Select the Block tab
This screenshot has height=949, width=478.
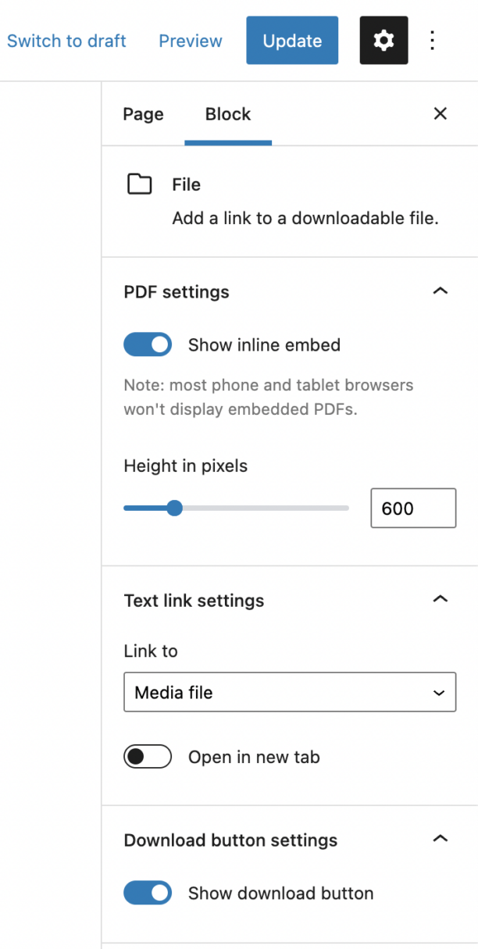[x=228, y=114]
